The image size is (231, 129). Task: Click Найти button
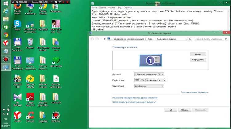tap(198, 54)
